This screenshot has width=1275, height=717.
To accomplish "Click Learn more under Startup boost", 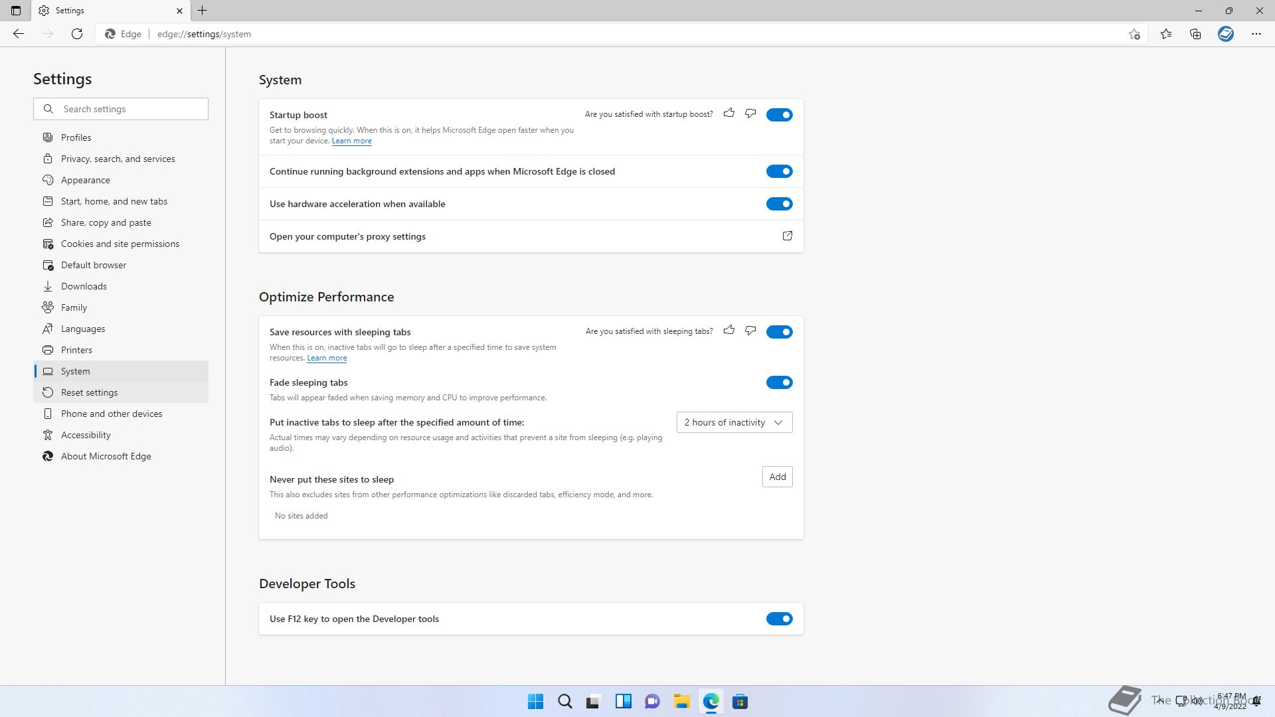I will coord(351,141).
